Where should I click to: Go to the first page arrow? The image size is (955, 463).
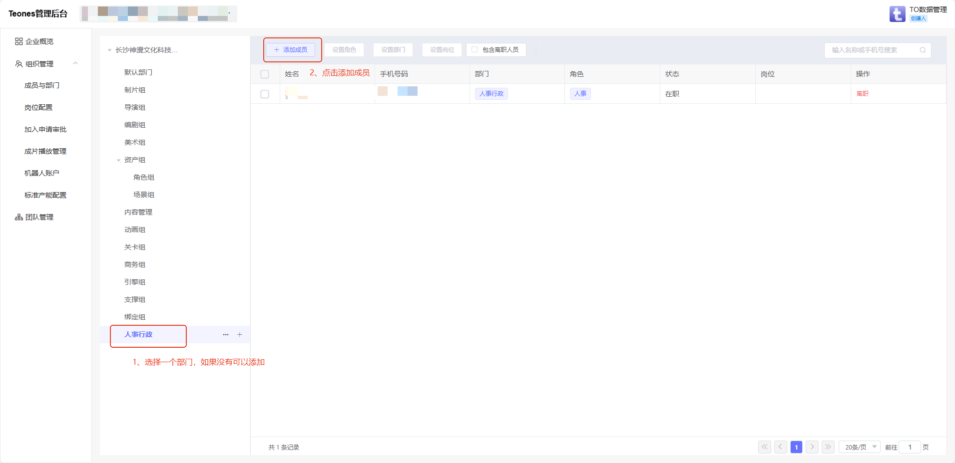click(x=765, y=447)
